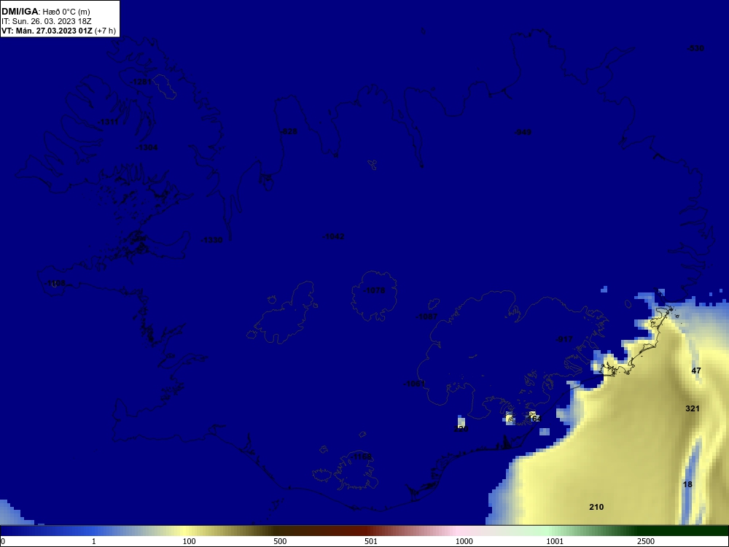Viewport: 729px width, 547px height.
Task: Click the -1281 value on the map
Action: (141, 82)
